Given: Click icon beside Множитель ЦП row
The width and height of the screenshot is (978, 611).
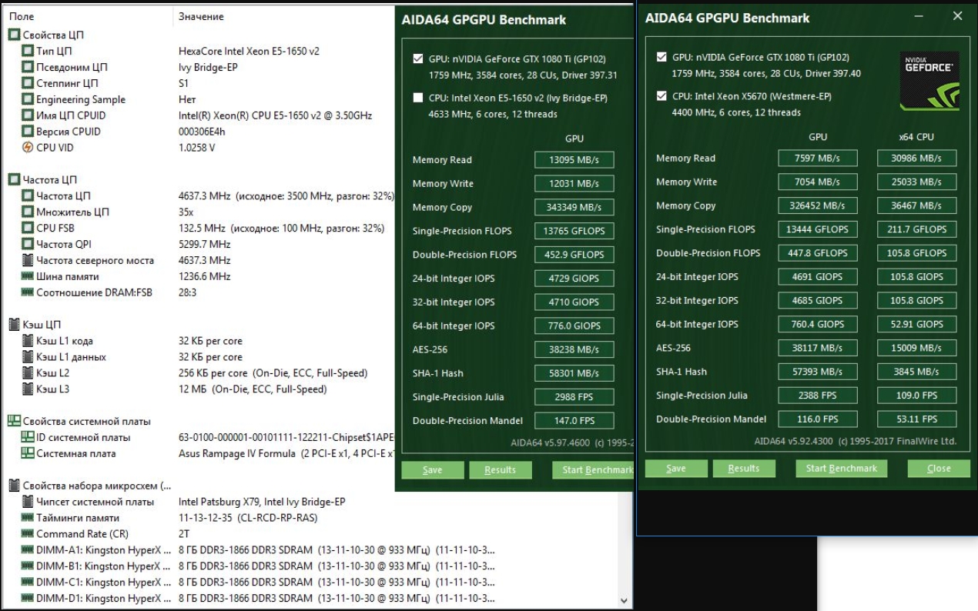Looking at the screenshot, I should [x=28, y=212].
